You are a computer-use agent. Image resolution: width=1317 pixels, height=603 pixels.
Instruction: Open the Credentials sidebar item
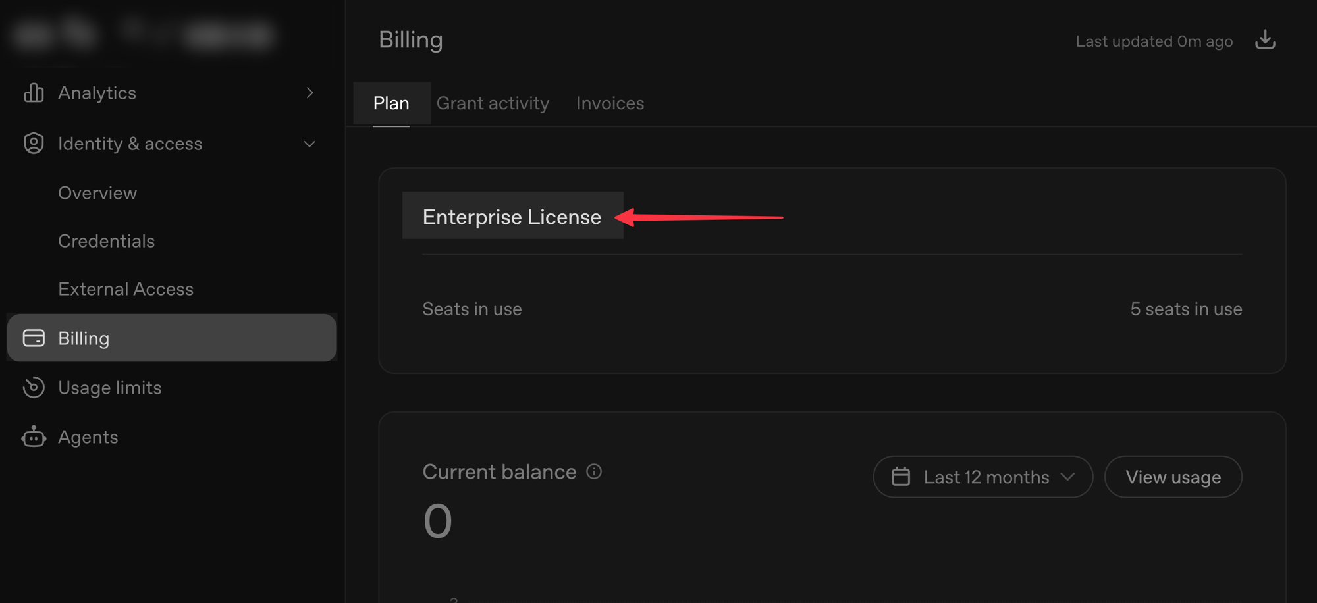(107, 241)
